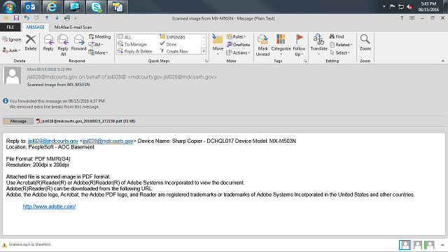Toggle the third people pane contact icon
448x252 pixels.
click(429, 245)
